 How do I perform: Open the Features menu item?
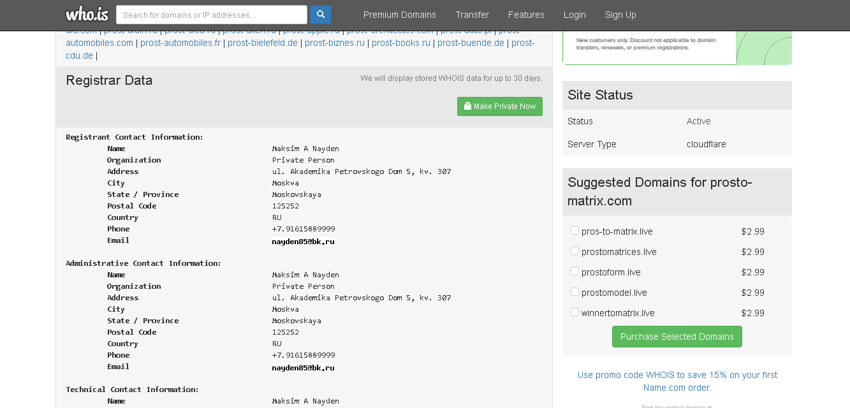526,15
